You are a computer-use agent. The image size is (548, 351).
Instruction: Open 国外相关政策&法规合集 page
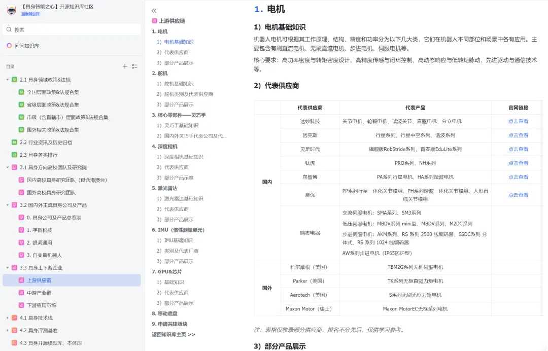point(53,130)
